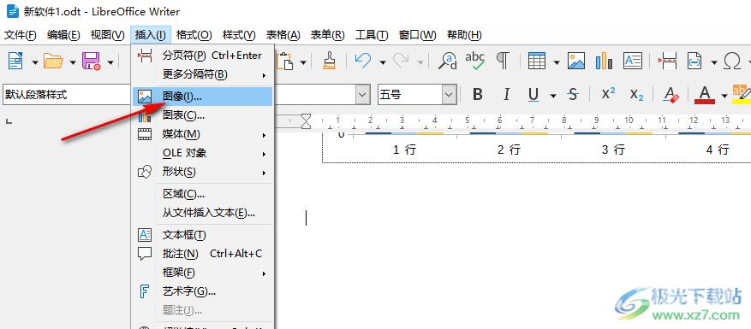Open Find and Replace icon
The width and height of the screenshot is (751, 329).
[x=449, y=62]
